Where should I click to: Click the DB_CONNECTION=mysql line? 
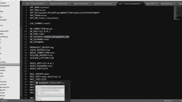click(41, 29)
